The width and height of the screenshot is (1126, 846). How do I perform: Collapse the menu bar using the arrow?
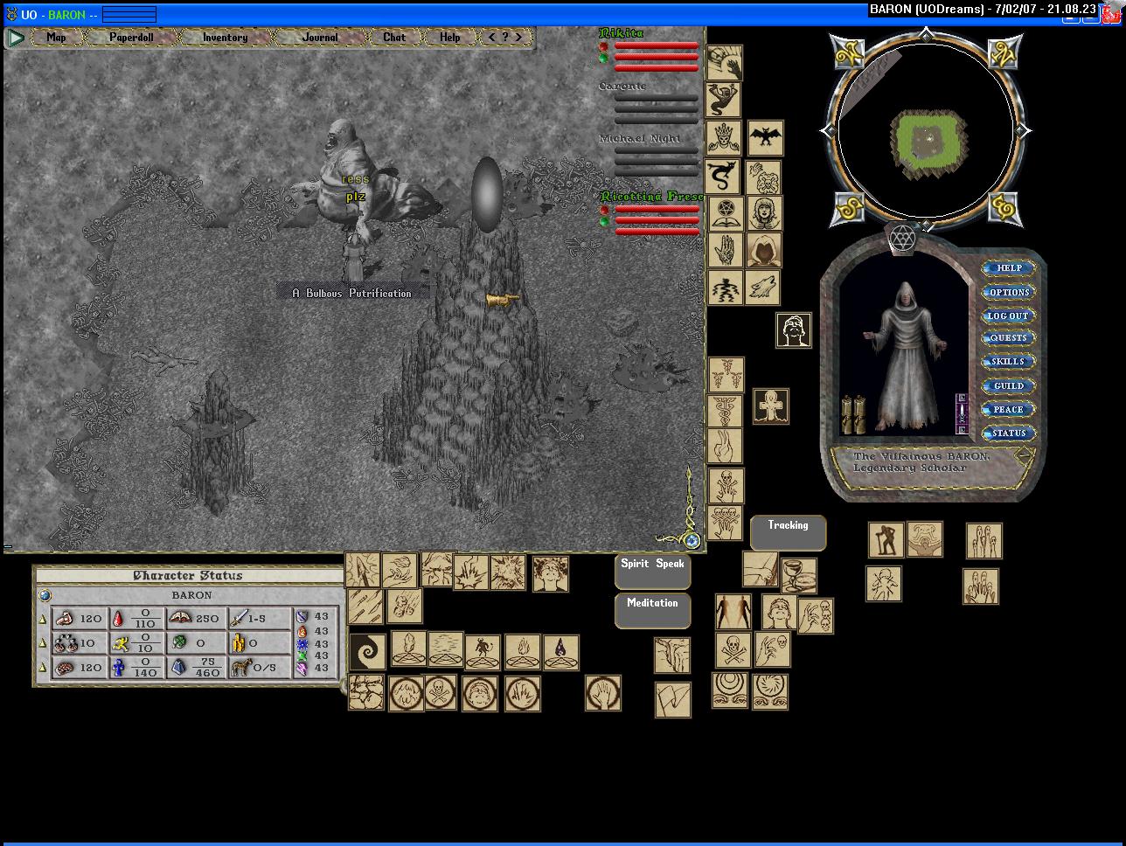(x=16, y=38)
